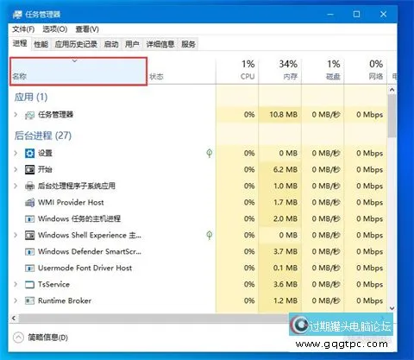Click the Windows Defender SmartScreen icon
The width and height of the screenshot is (414, 360).
pyautogui.click(x=29, y=252)
